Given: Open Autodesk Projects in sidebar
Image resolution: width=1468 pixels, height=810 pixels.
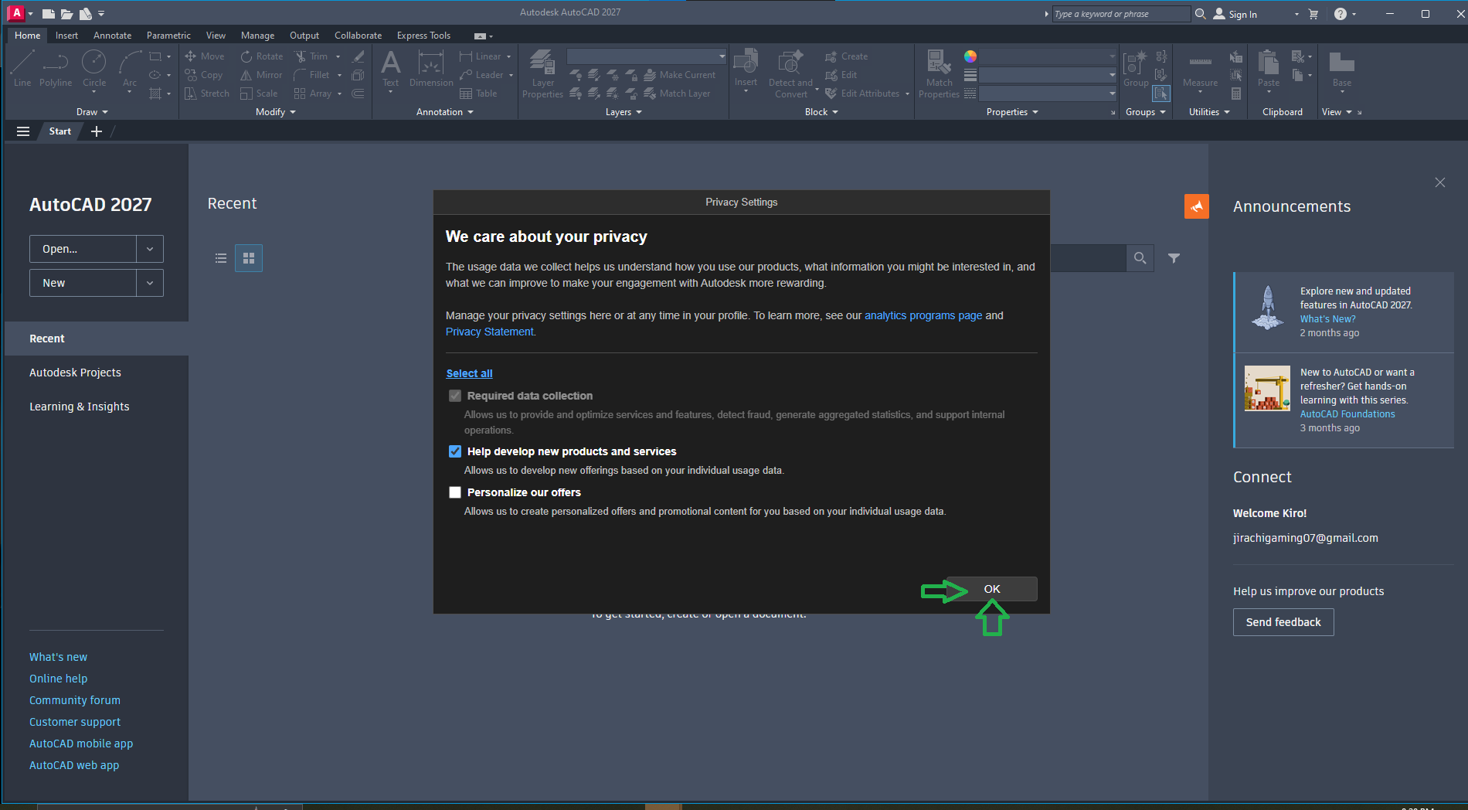Looking at the screenshot, I should coord(75,373).
